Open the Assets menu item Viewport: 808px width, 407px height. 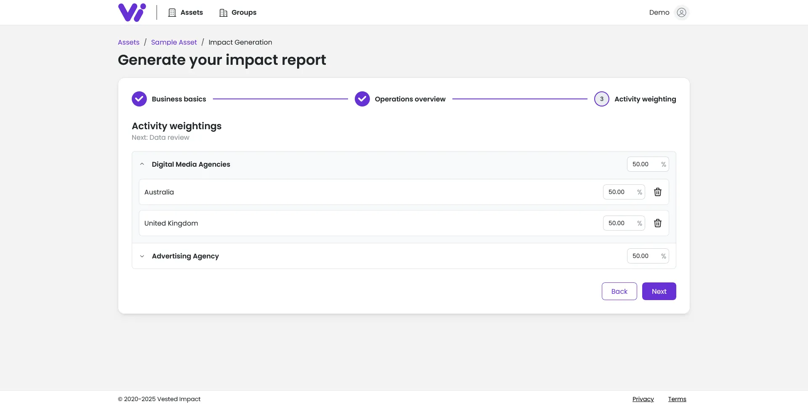click(191, 12)
